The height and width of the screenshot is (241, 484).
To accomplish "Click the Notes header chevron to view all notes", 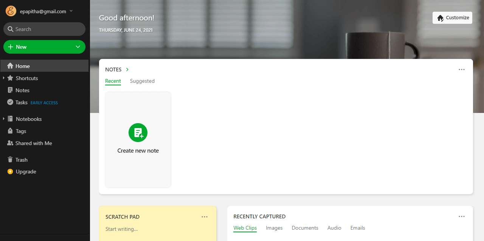I will point(127,70).
